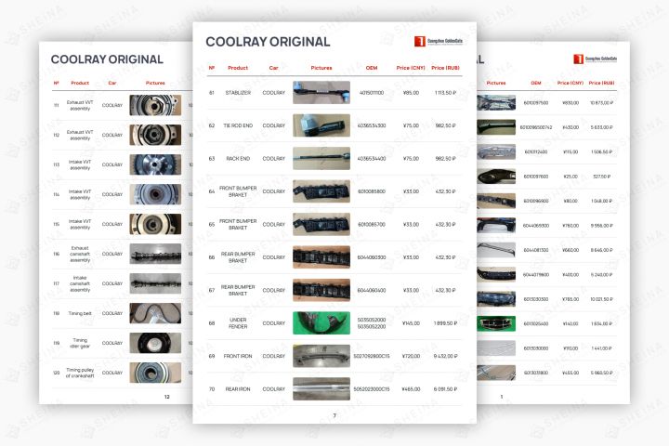Open picture for row 115 Intake VVT assembly
The width and height of the screenshot is (669, 446).
click(155, 224)
